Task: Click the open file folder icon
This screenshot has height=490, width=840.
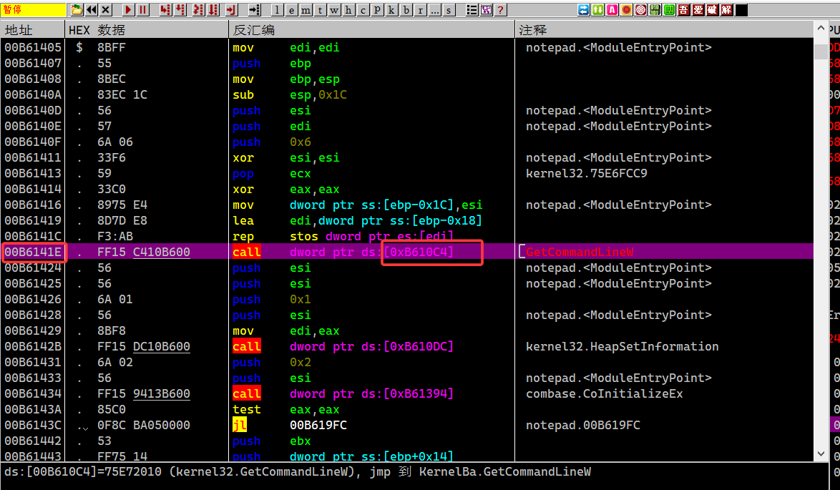Action: coord(77,9)
